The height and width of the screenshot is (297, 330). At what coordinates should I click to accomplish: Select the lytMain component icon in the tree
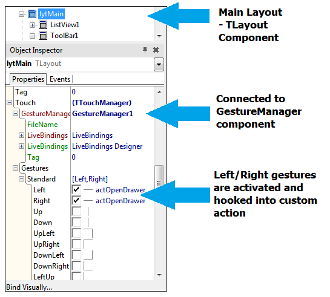pyautogui.click(x=32, y=14)
